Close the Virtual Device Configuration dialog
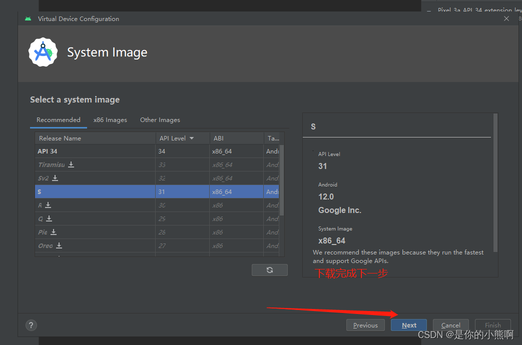The width and height of the screenshot is (522, 345). coord(506,18)
